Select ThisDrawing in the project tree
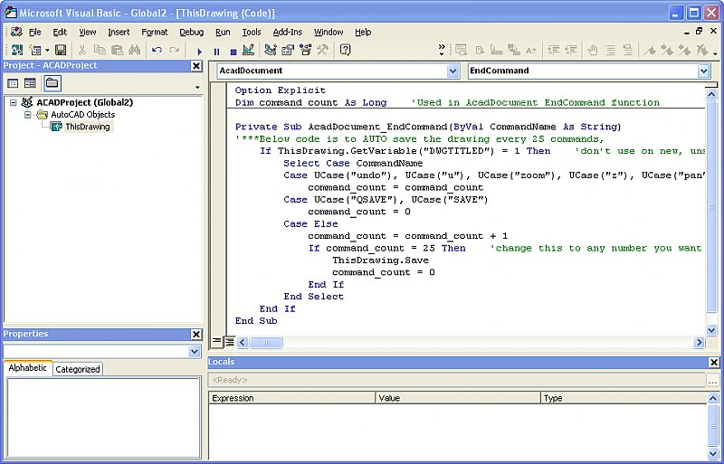 (x=88, y=127)
